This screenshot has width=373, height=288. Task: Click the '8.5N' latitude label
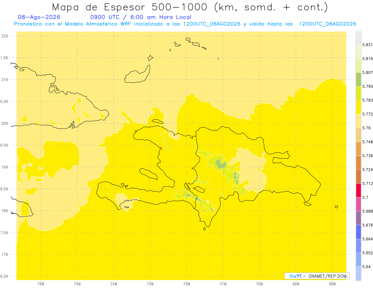pos(5,189)
